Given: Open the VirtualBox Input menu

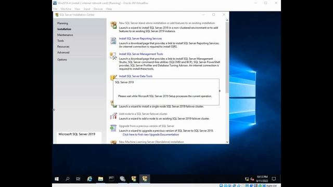Looking at the screenshot, I should click(87, 9).
